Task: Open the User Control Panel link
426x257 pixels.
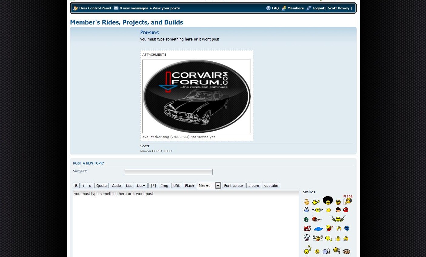Action: (x=95, y=8)
